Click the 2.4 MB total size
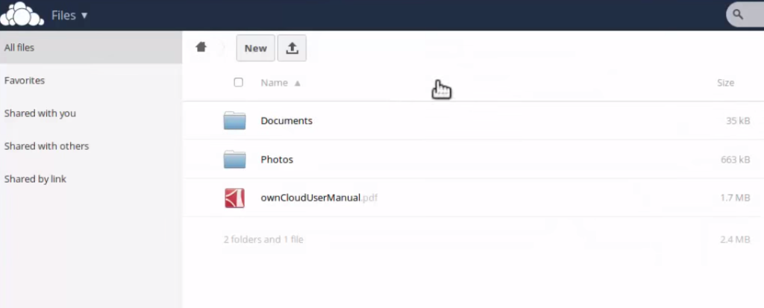This screenshot has width=764, height=308. point(735,240)
